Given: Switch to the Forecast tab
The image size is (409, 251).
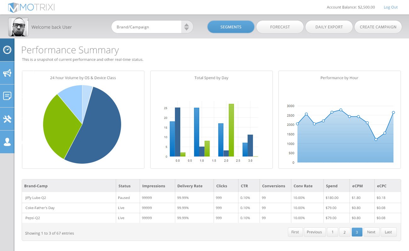Looking at the screenshot, I should pyautogui.click(x=280, y=27).
